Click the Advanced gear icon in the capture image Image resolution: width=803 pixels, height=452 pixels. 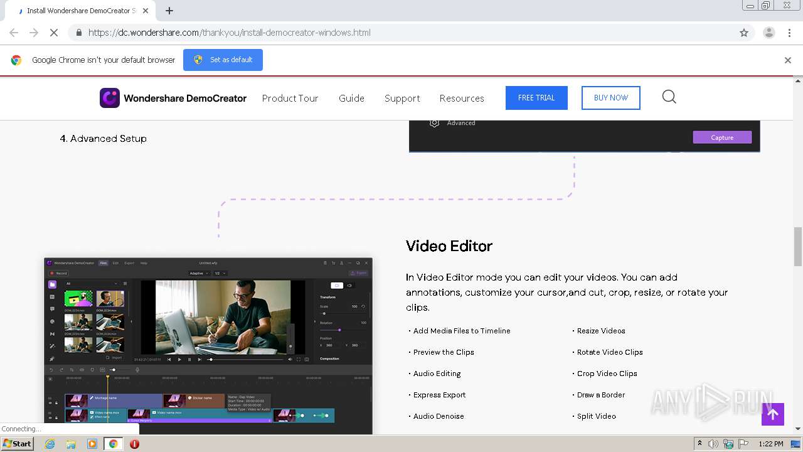pos(434,123)
